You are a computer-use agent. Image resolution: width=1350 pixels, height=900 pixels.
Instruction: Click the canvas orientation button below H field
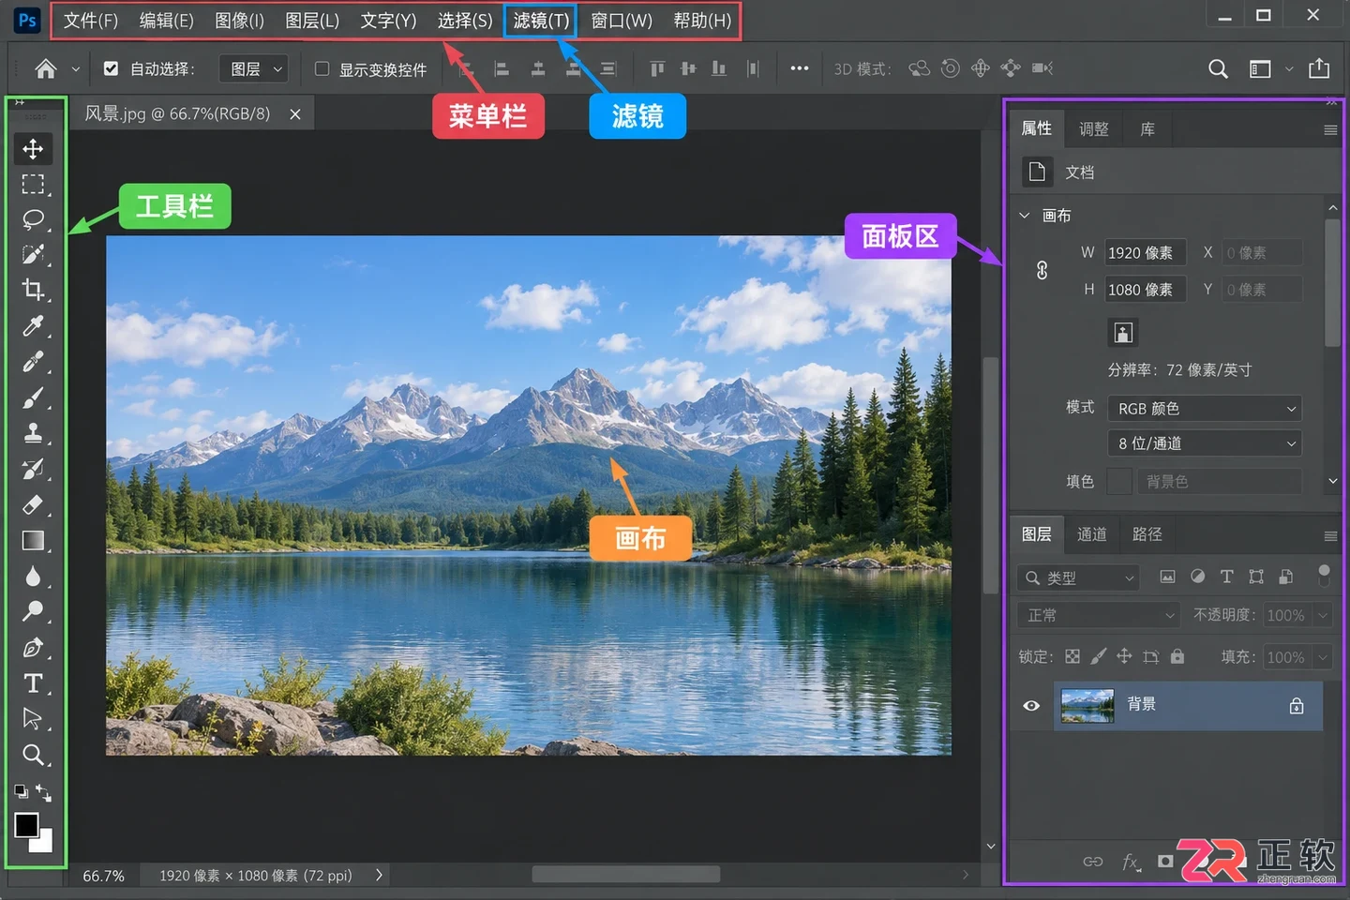click(1123, 333)
